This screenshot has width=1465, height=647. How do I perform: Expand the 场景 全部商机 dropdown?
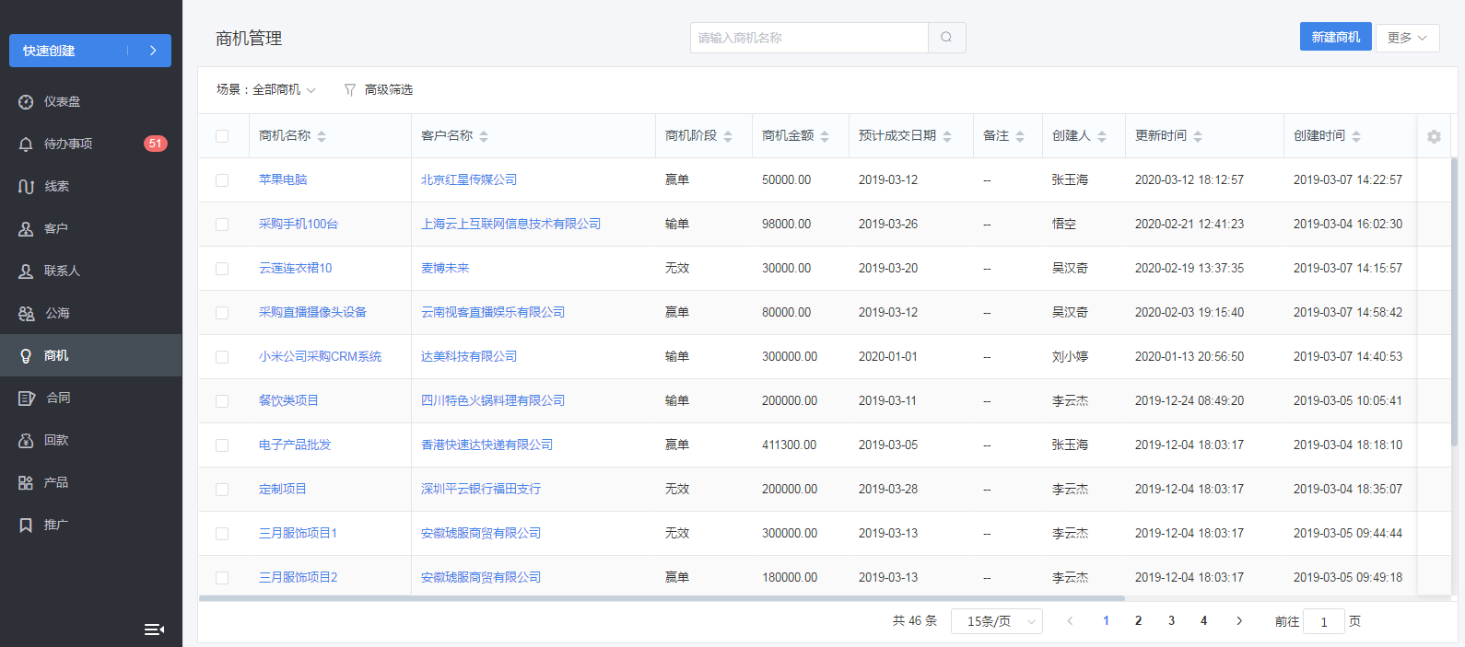coord(266,90)
